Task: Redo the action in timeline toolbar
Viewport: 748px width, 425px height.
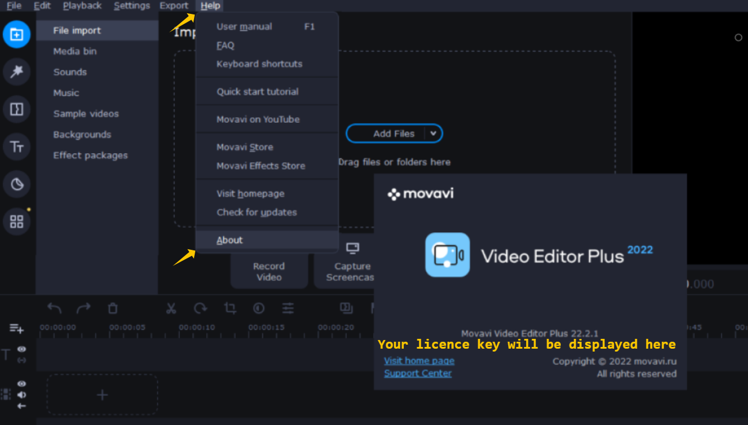Action: pyautogui.click(x=83, y=308)
